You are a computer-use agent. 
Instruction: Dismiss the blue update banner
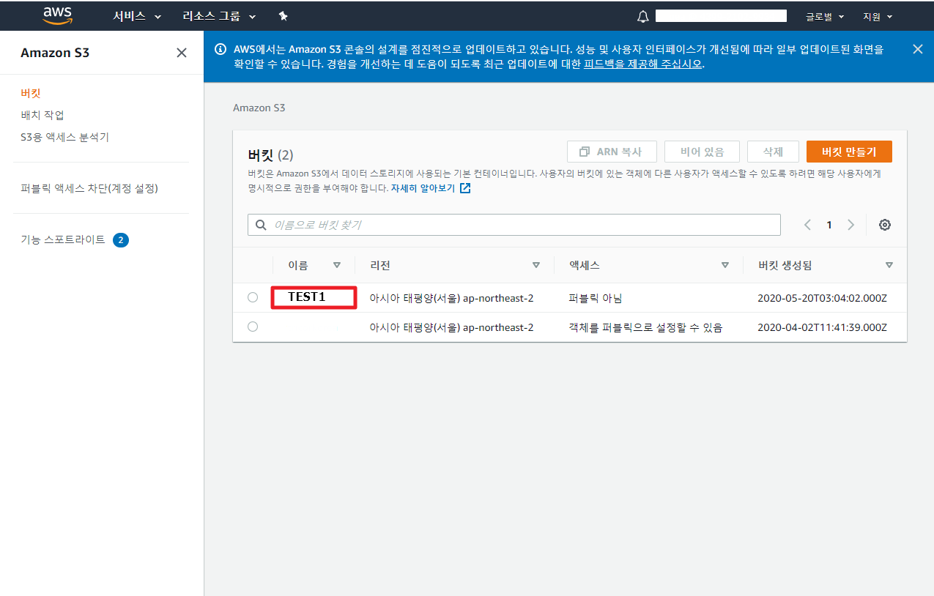918,49
